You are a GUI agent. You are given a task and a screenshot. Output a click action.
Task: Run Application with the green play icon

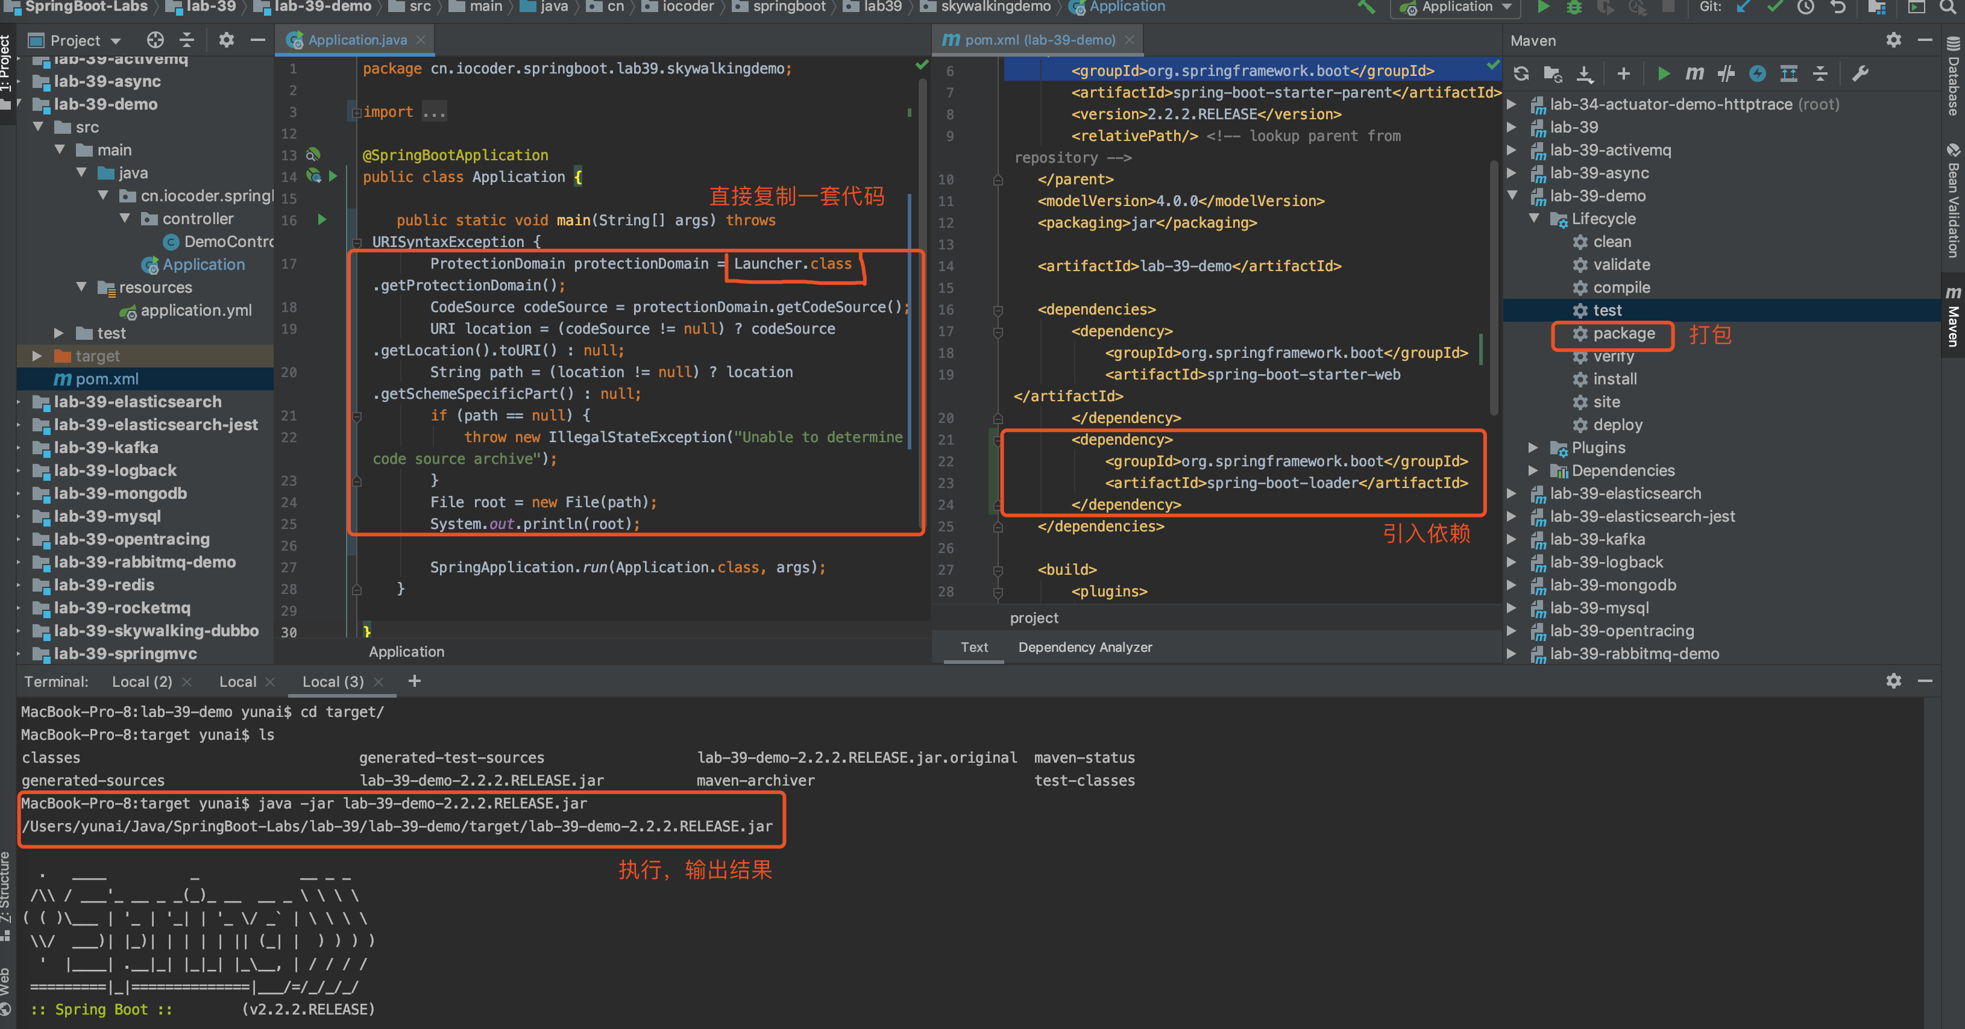pos(1543,8)
